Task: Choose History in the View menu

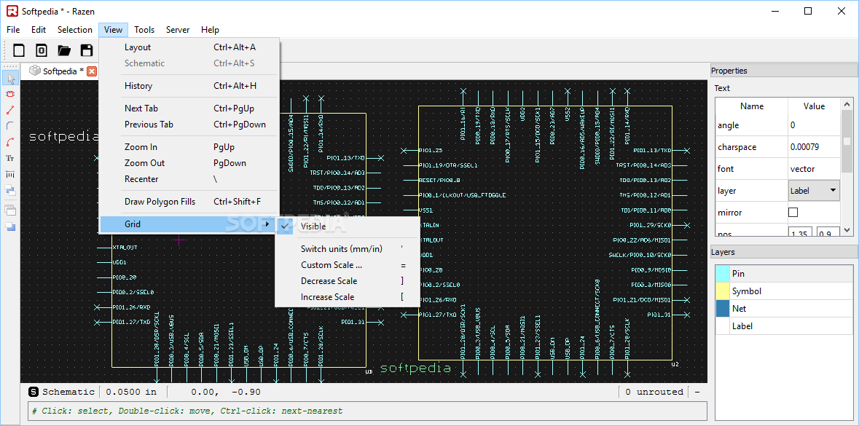Action: pyautogui.click(x=189, y=85)
